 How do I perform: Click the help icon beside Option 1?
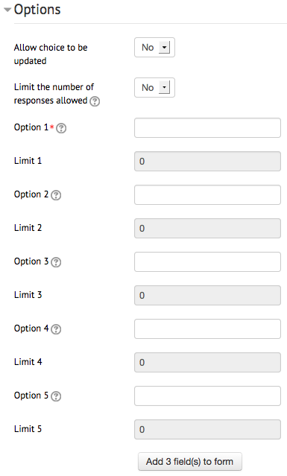tap(61, 128)
